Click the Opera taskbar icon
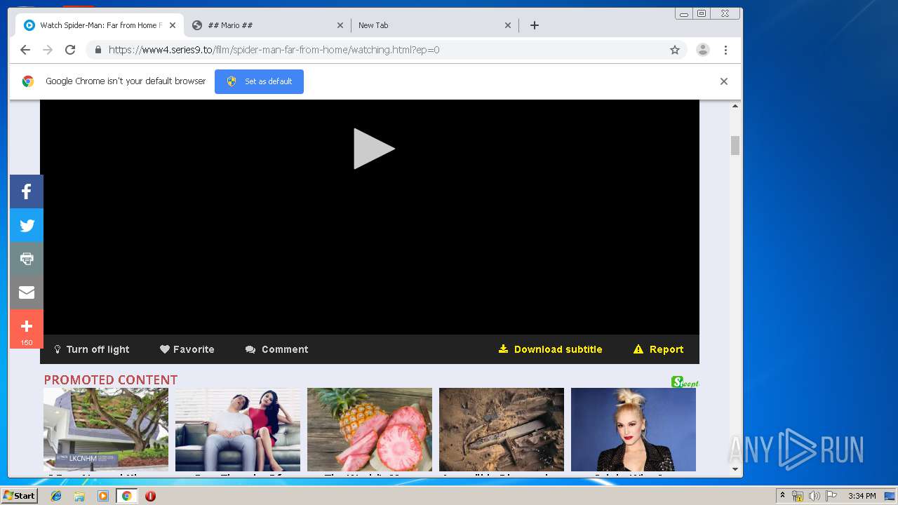 coord(150,496)
